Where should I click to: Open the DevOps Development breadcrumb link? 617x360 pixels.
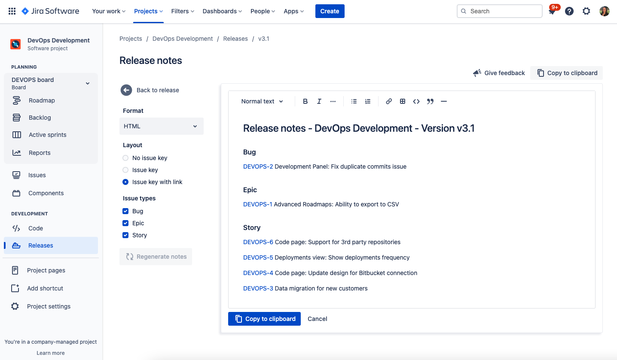(x=183, y=39)
